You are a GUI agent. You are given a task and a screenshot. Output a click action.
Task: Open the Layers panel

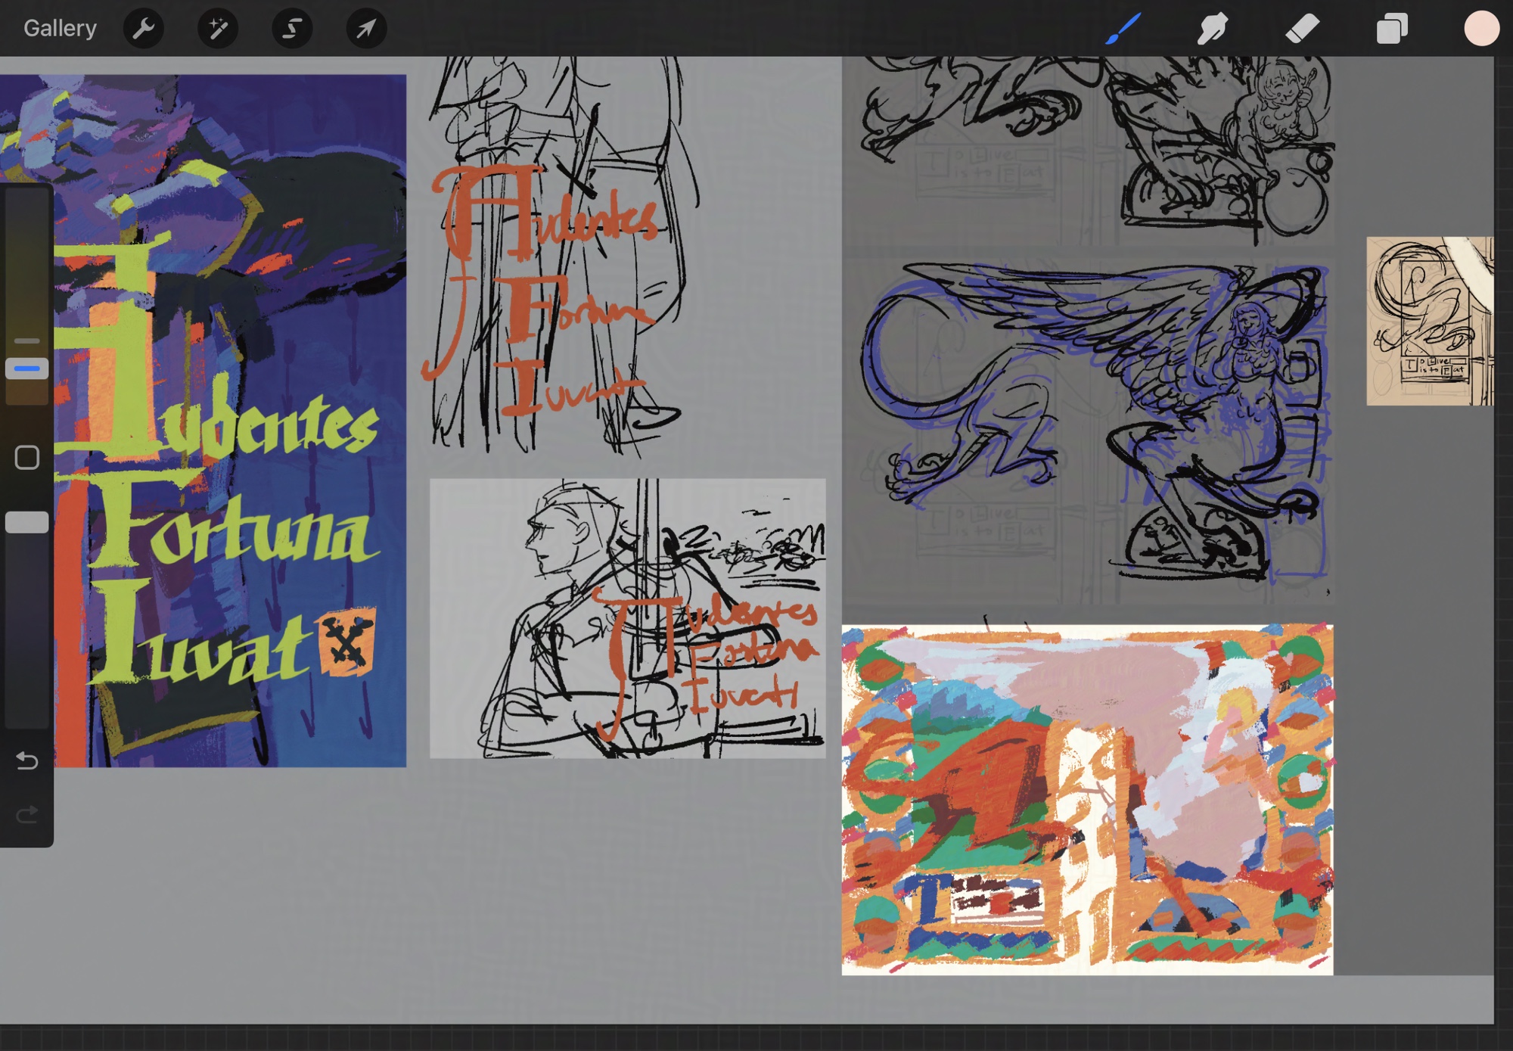click(1391, 29)
